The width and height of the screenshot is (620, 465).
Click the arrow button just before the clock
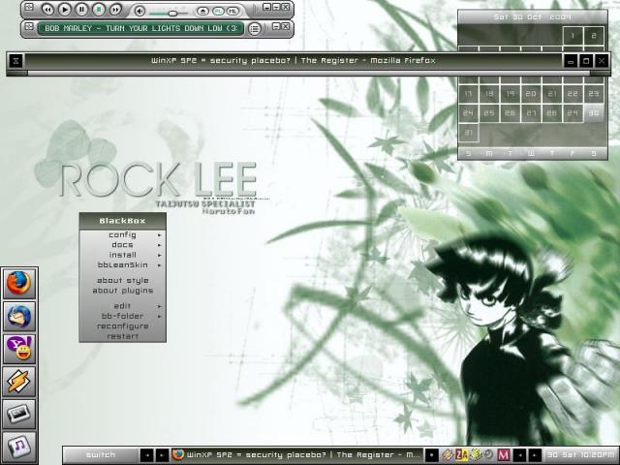tap(535, 455)
